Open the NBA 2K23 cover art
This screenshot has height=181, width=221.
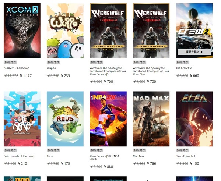pos(108,119)
